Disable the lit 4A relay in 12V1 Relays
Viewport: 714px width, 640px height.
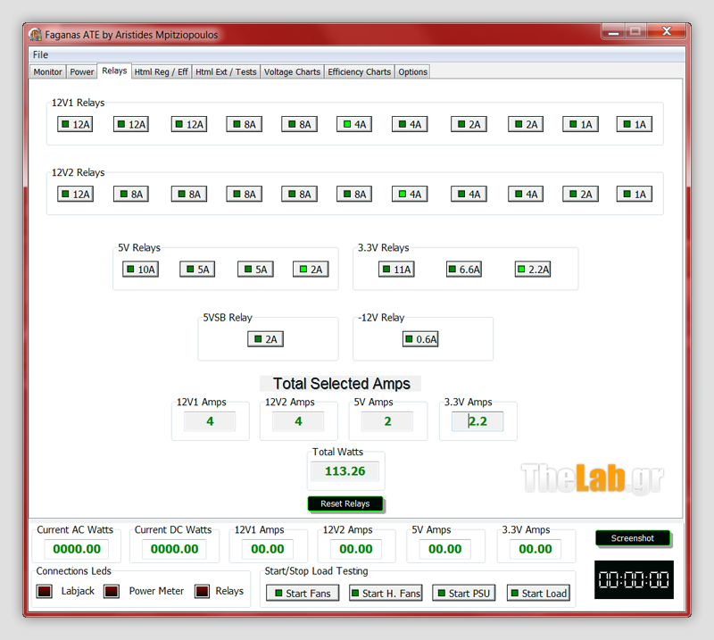(x=354, y=124)
